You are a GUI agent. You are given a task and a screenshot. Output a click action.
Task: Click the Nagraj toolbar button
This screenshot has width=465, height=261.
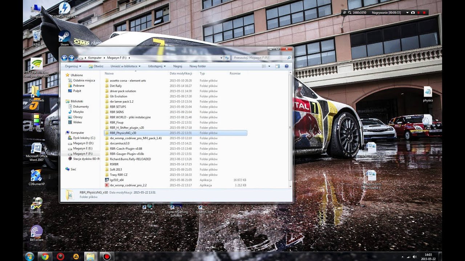(178, 66)
